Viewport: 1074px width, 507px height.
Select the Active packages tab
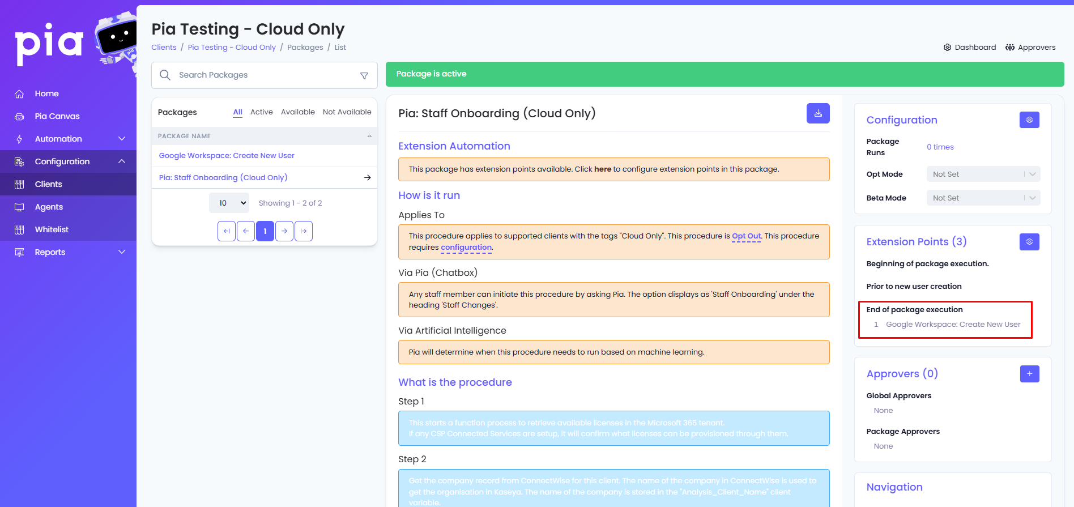pos(262,112)
